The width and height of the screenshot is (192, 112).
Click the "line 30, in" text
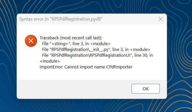click(x=144, y=55)
